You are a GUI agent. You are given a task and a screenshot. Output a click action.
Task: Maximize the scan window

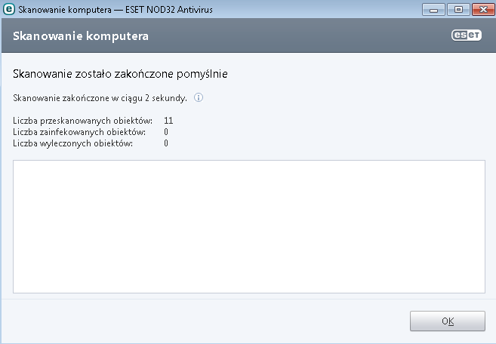pyautogui.click(x=458, y=10)
